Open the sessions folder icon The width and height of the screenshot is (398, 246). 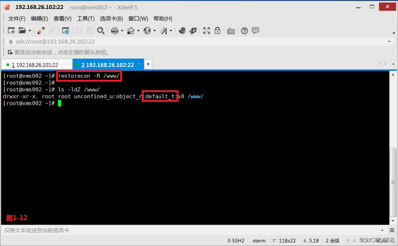pos(22,31)
